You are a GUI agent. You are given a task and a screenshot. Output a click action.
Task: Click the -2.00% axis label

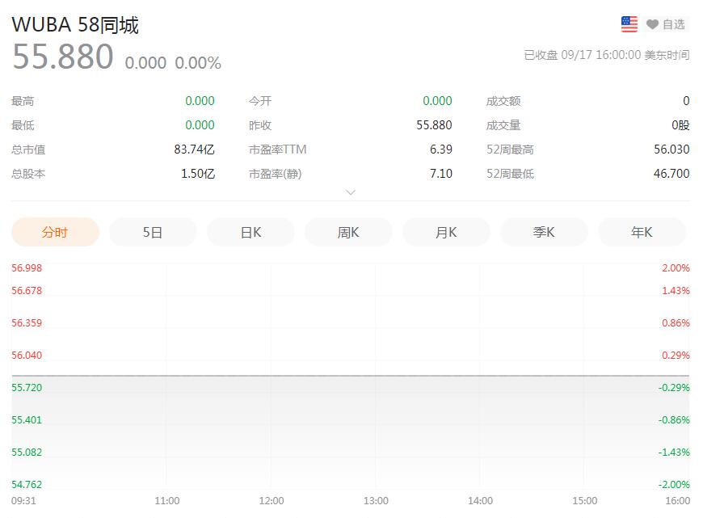pos(674,484)
